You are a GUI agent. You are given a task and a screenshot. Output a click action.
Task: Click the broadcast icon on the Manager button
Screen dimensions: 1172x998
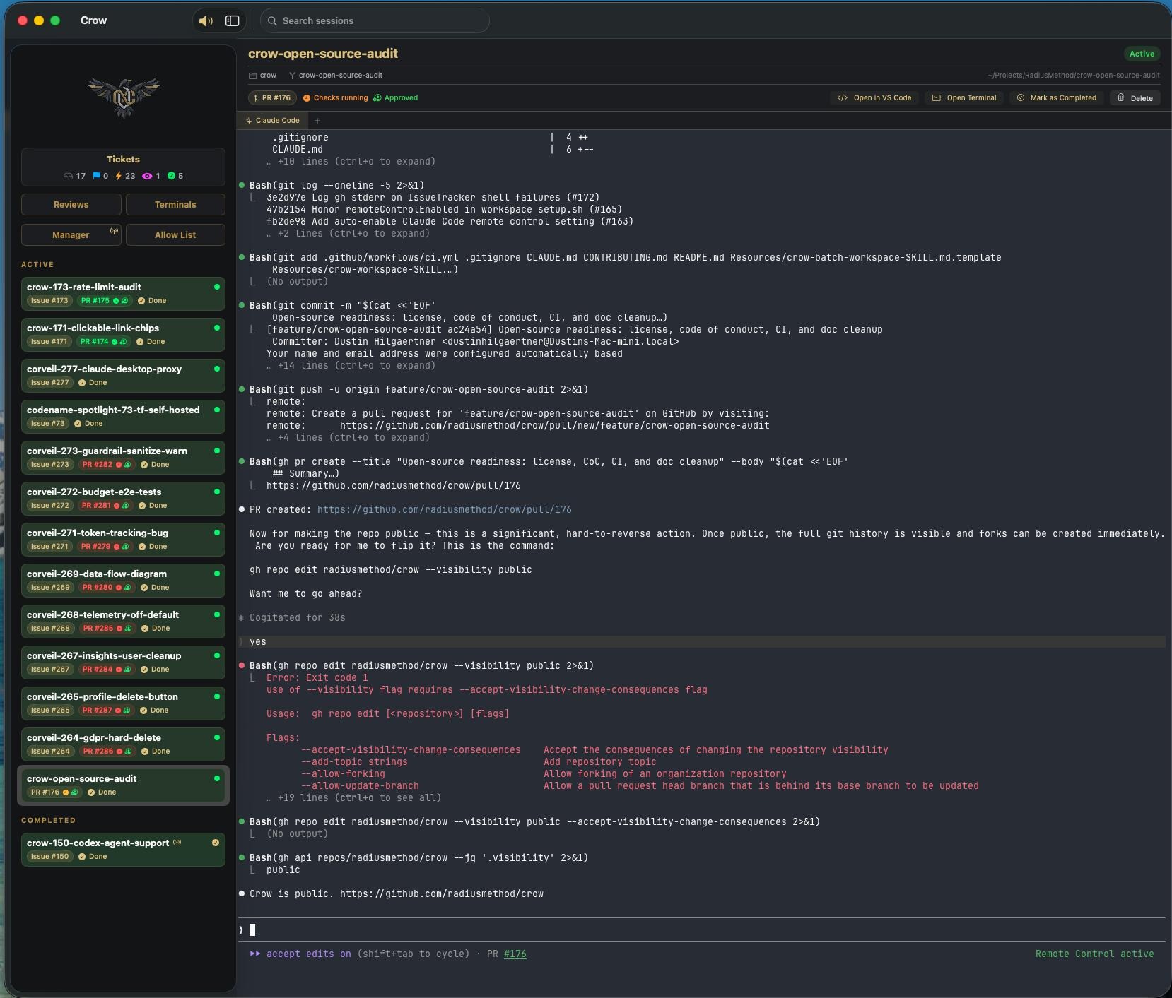click(x=113, y=231)
